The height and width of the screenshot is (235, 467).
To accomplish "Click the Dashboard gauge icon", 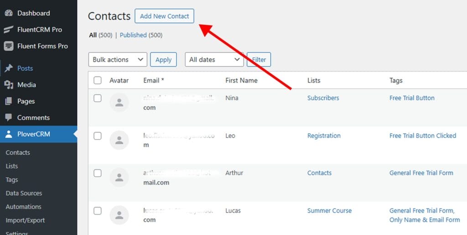I will click(x=9, y=13).
